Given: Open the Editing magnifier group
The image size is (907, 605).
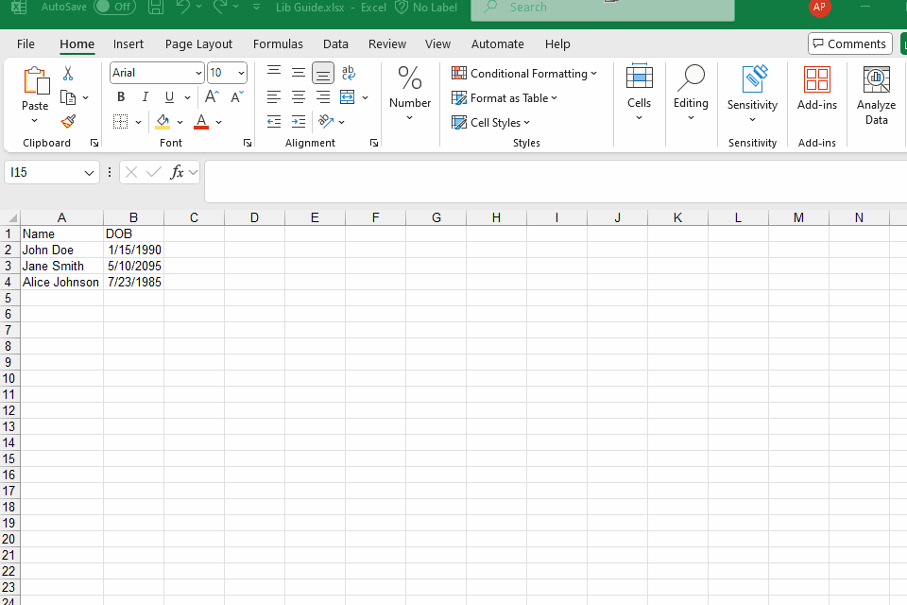Looking at the screenshot, I should [691, 93].
